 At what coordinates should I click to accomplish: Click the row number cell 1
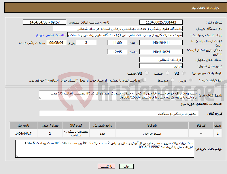coord(217,134)
